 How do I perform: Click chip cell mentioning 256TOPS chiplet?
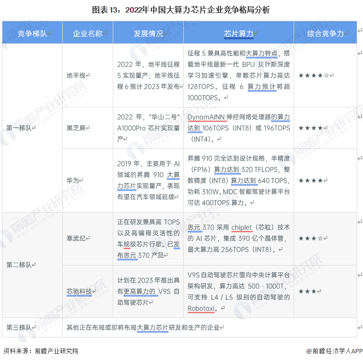(x=239, y=239)
